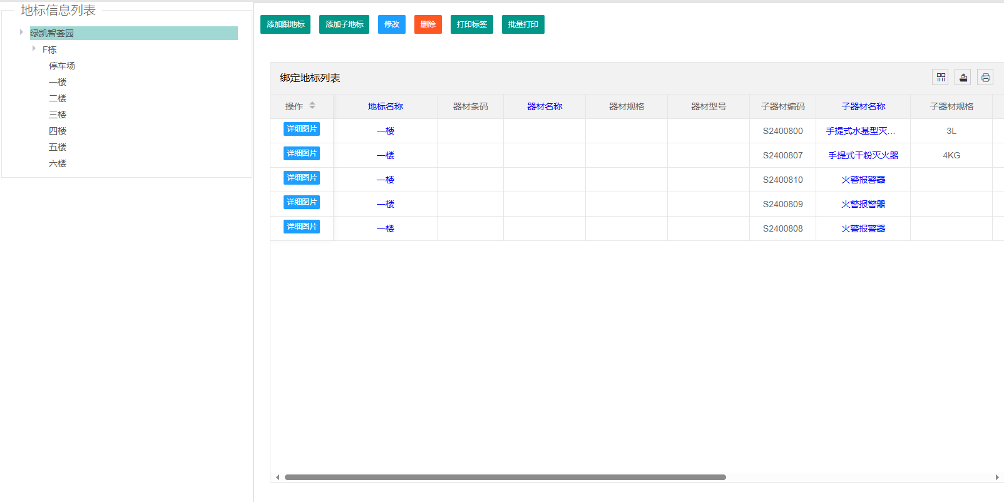This screenshot has height=502, width=1004.
Task: Open 详细图片 for row S2400808
Action: pyautogui.click(x=302, y=227)
